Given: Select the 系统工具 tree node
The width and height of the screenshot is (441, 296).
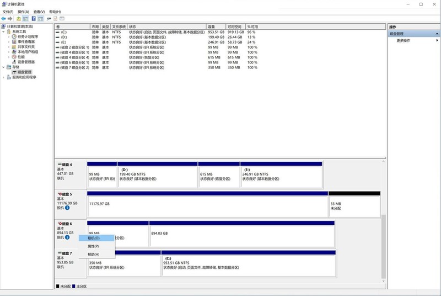Looking at the screenshot, I should tap(19, 31).
